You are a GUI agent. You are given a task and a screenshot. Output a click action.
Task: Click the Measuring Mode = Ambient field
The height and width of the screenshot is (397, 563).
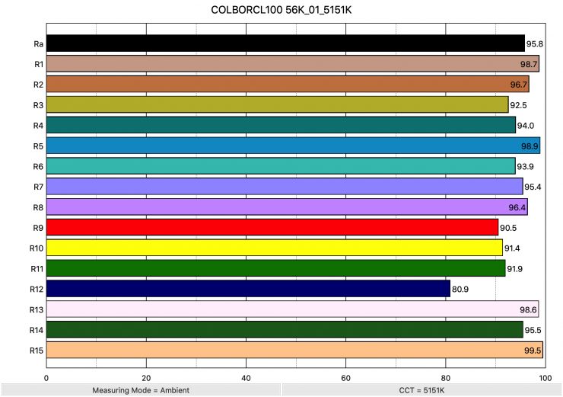(140, 390)
